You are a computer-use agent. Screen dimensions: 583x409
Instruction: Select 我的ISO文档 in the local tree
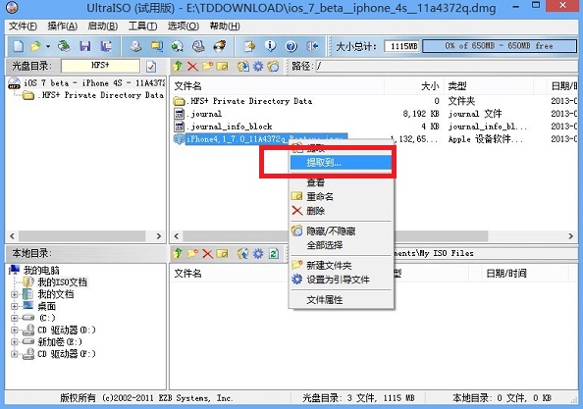(x=62, y=281)
